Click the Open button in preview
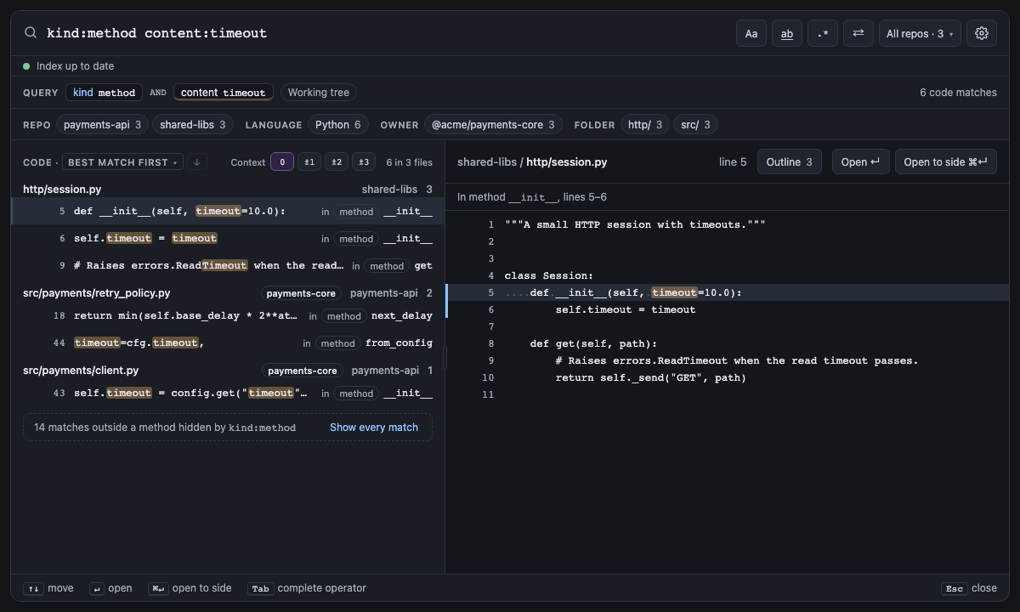This screenshot has width=1020, height=612. [860, 162]
